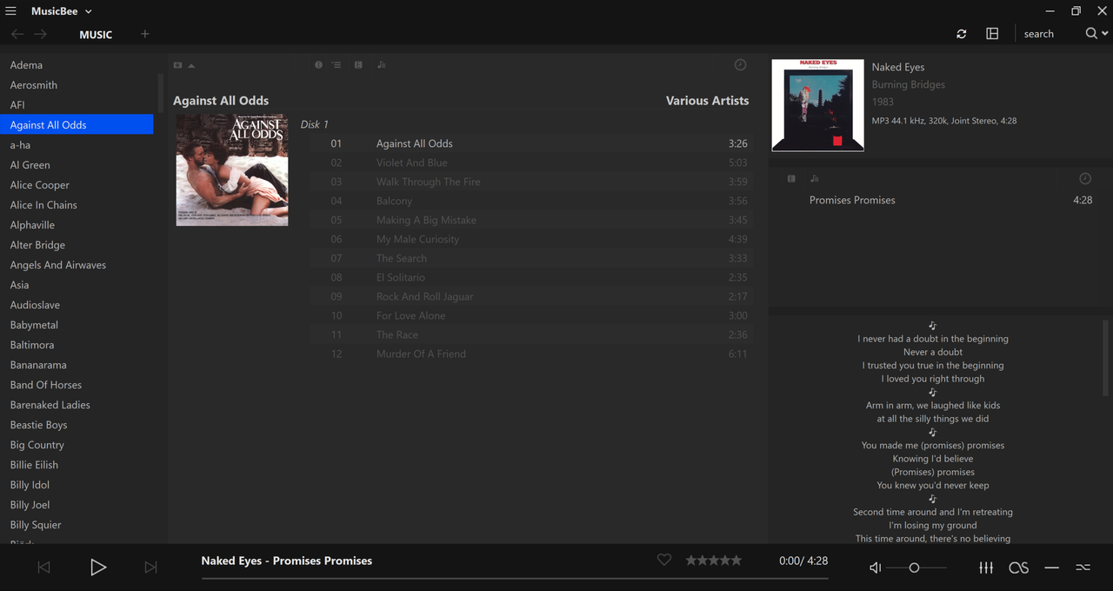Screen dimensions: 1113x591
Task: Open the MusicBee title dropdown
Action: (62, 11)
